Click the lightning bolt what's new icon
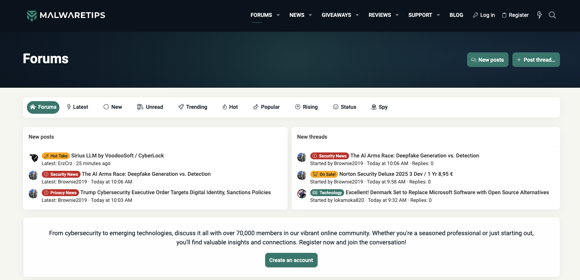This screenshot has height=280, width=580. [539, 15]
